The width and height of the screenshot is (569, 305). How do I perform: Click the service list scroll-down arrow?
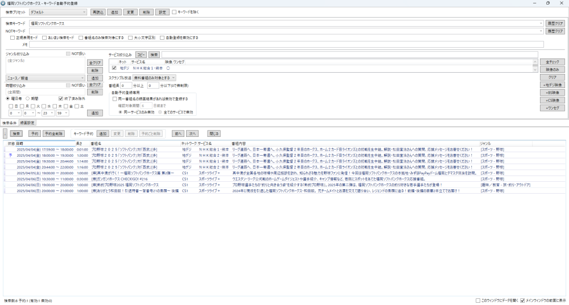[535, 69]
